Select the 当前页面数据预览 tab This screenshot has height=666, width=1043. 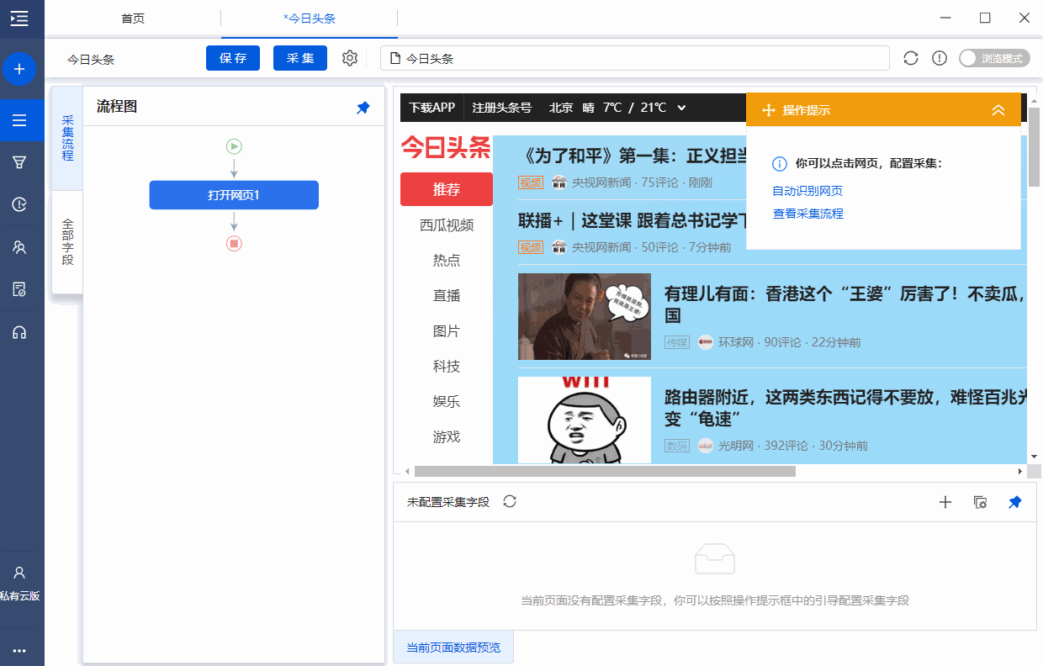pos(453,647)
